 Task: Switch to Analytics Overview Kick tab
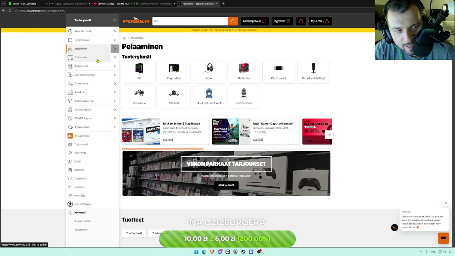coord(156,4)
